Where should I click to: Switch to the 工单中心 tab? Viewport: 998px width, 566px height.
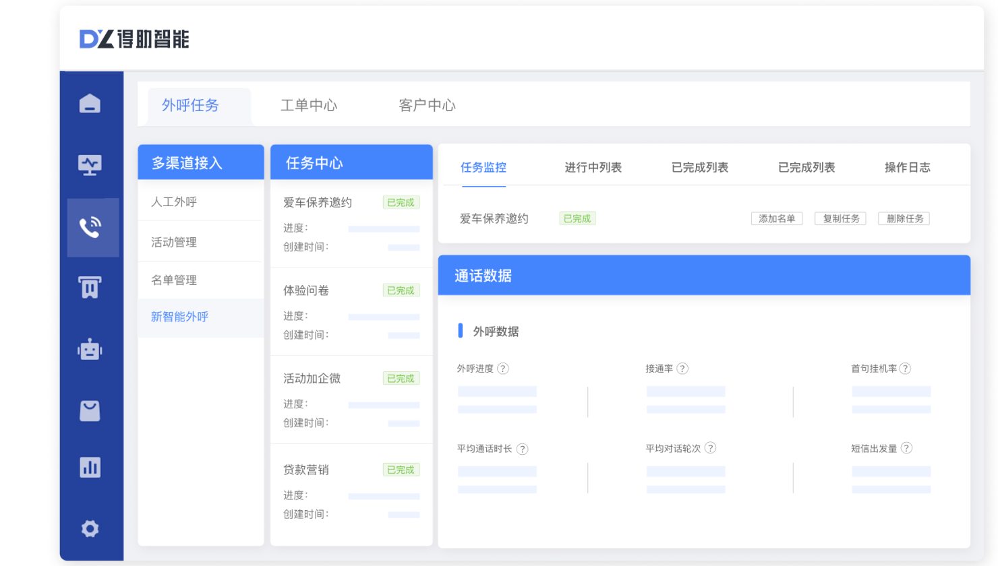(309, 105)
